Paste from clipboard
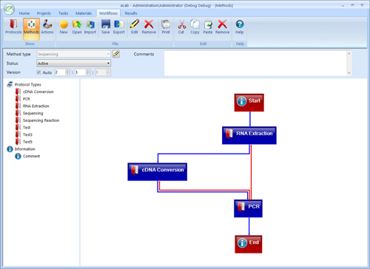This screenshot has width=370, height=269. pyautogui.click(x=208, y=27)
